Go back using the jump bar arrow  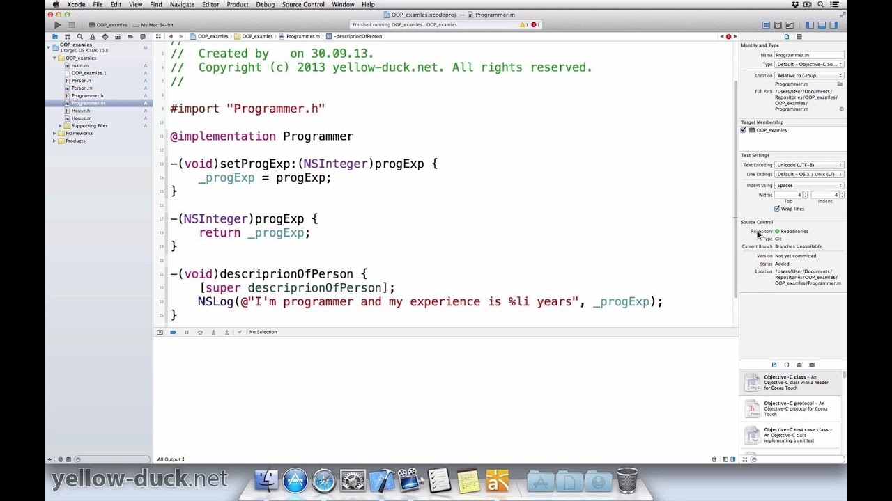pyautogui.click(x=171, y=36)
